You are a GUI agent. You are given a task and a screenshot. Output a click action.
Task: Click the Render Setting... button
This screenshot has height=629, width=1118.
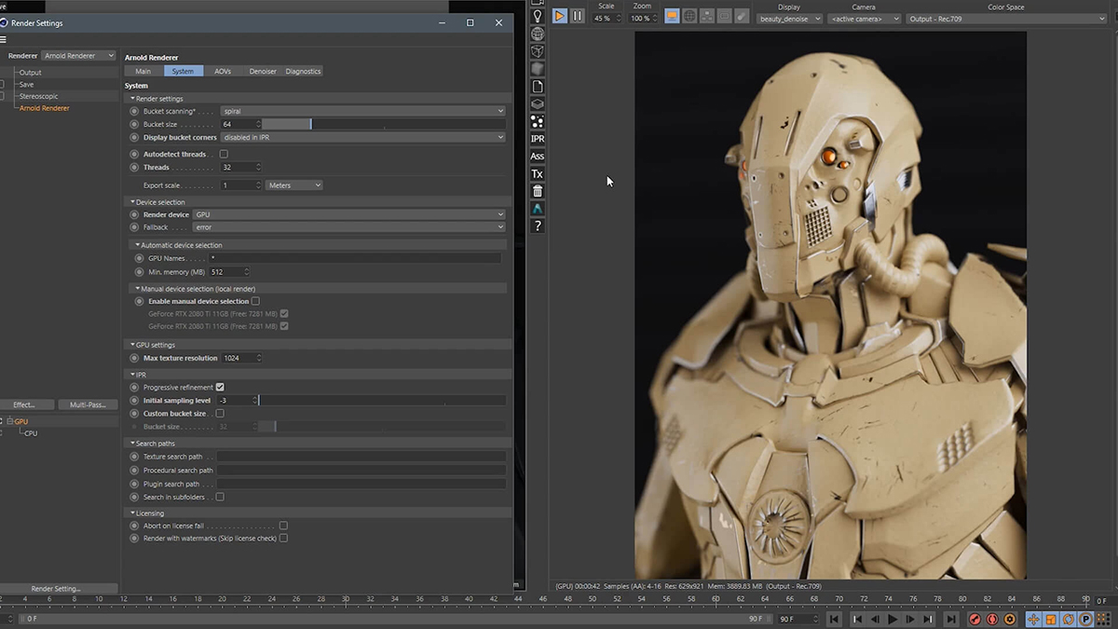click(57, 589)
